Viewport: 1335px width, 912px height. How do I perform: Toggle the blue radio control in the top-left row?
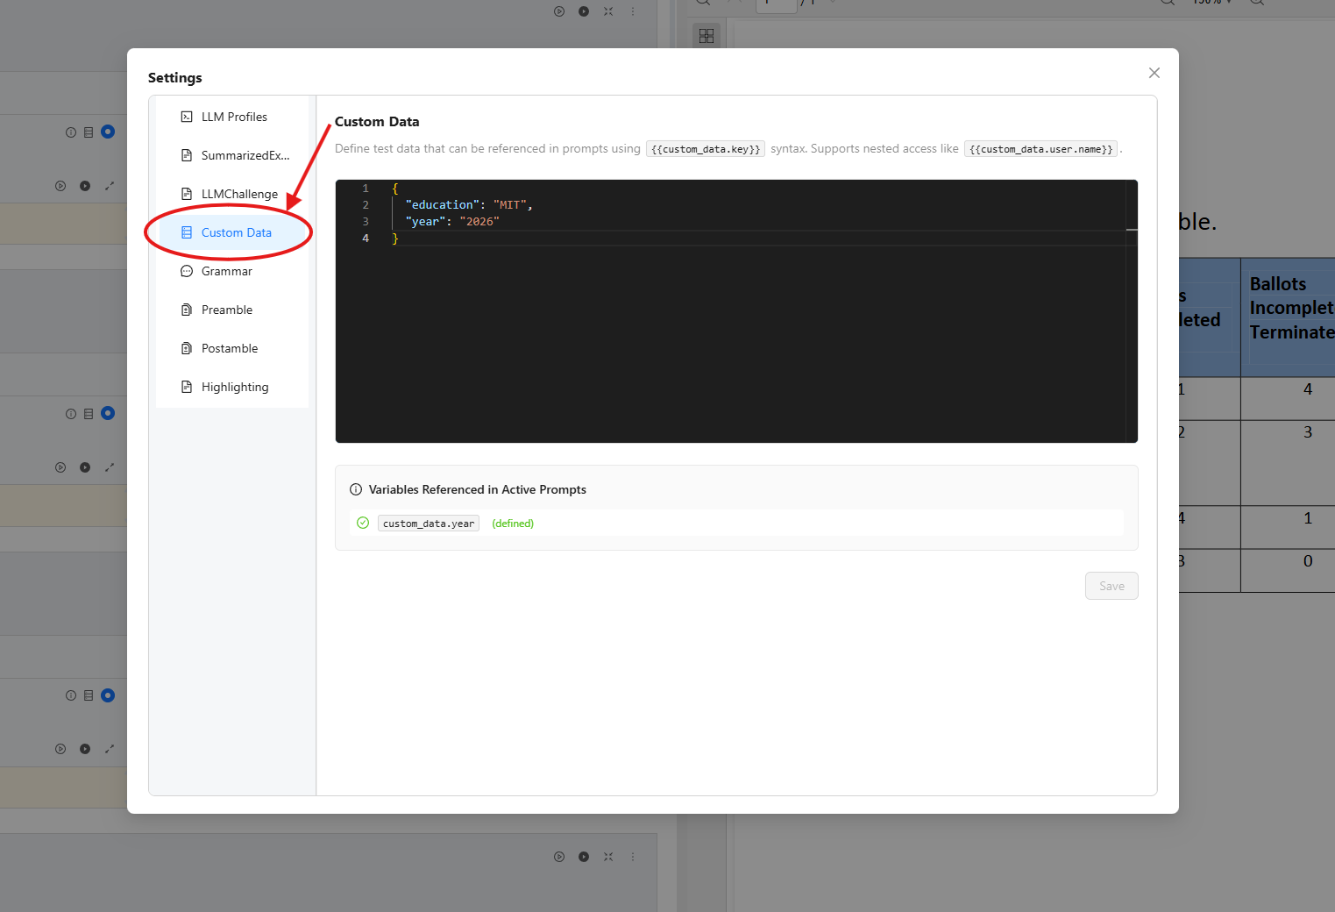click(x=108, y=132)
